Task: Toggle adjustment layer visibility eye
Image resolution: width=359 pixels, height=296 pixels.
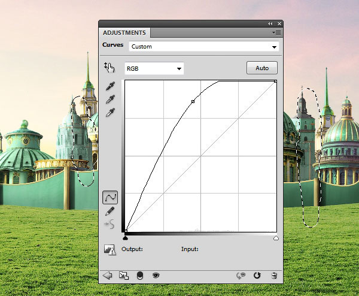Action: tap(156, 275)
